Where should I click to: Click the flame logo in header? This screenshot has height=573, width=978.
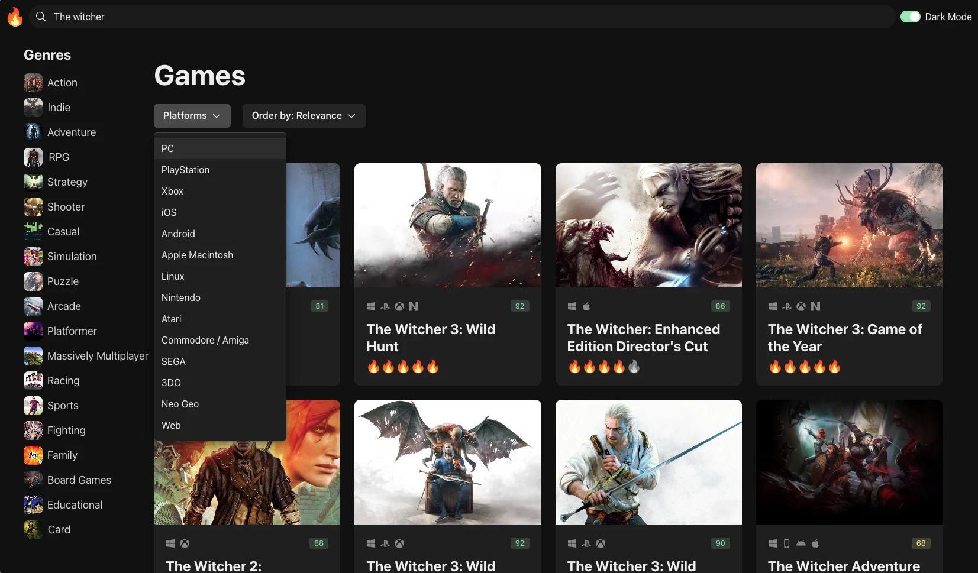(x=15, y=17)
